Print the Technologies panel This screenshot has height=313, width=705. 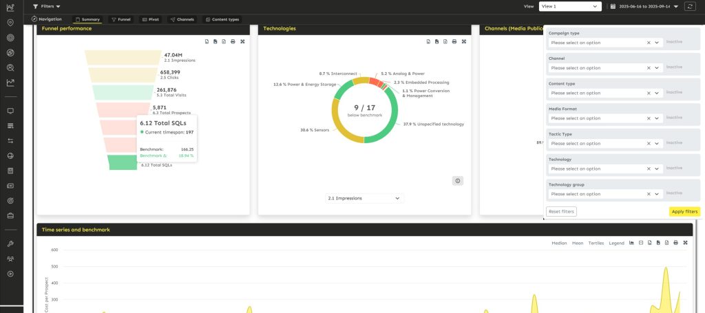click(454, 42)
